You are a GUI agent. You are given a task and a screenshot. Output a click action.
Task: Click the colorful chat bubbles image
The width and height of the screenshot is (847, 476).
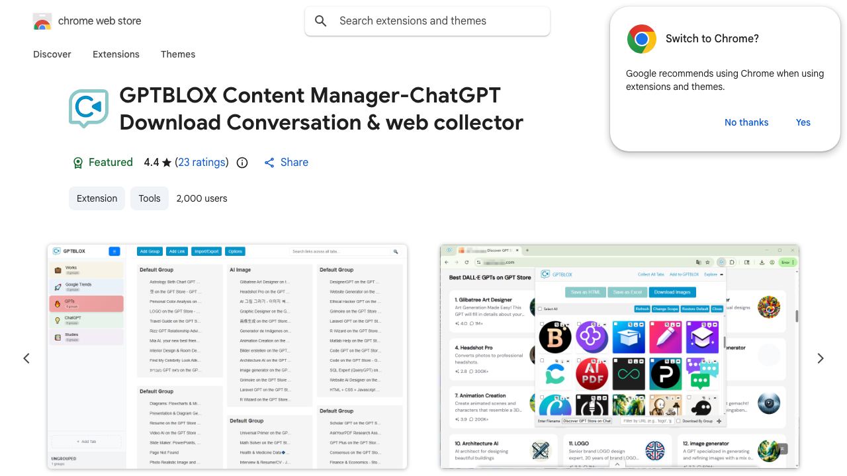click(x=702, y=373)
